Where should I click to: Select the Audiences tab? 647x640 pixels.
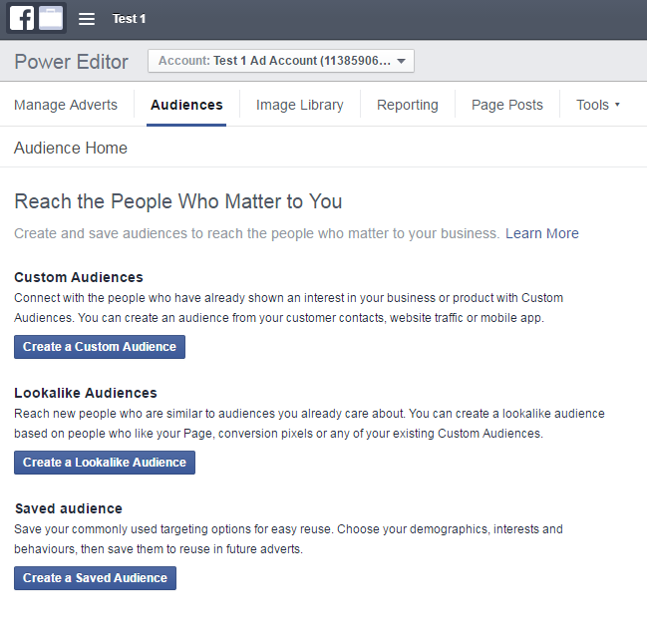tap(186, 105)
